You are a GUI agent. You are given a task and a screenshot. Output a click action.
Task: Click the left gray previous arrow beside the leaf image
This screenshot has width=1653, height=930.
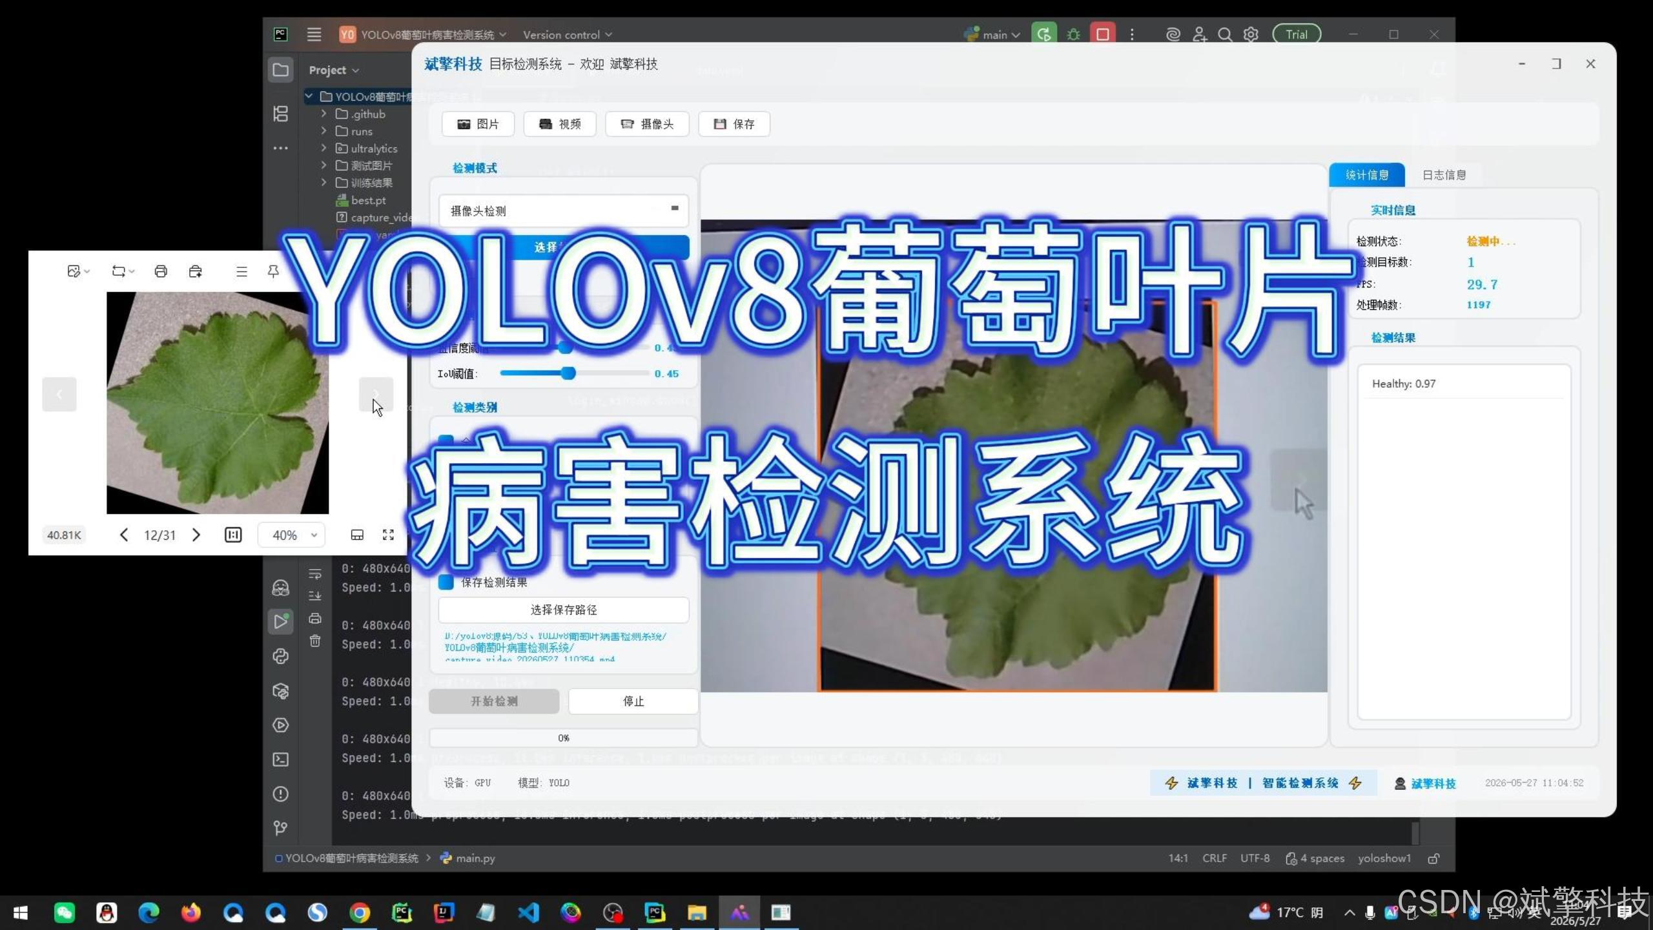pos(59,394)
